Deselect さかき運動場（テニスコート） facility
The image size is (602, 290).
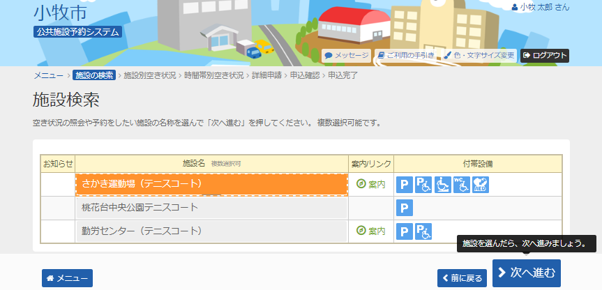click(211, 184)
